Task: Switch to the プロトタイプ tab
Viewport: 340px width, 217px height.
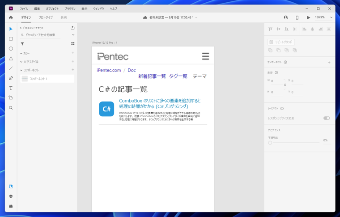Action: coord(46,17)
